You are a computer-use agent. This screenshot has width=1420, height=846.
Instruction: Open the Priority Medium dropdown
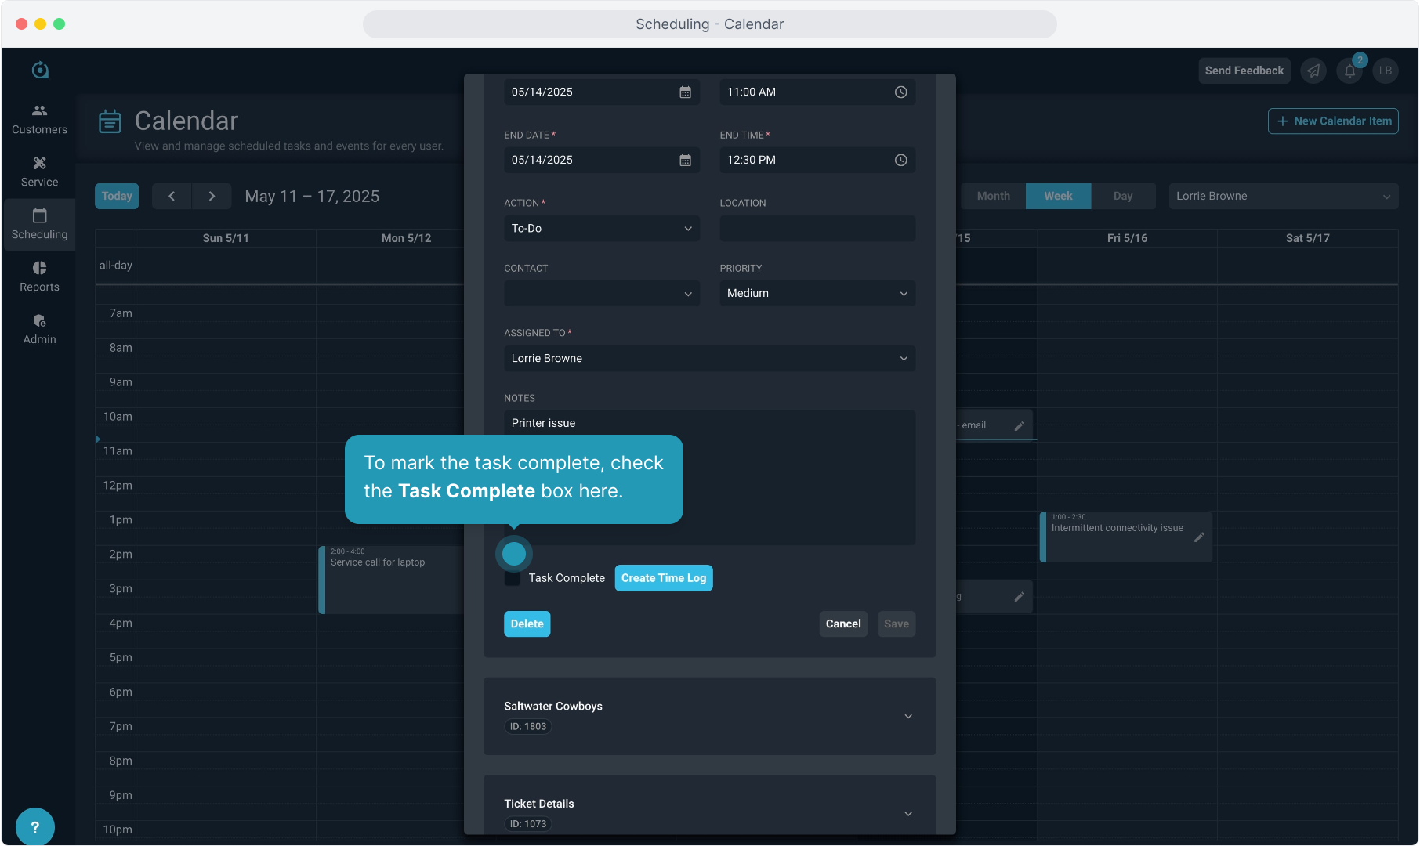[817, 293]
